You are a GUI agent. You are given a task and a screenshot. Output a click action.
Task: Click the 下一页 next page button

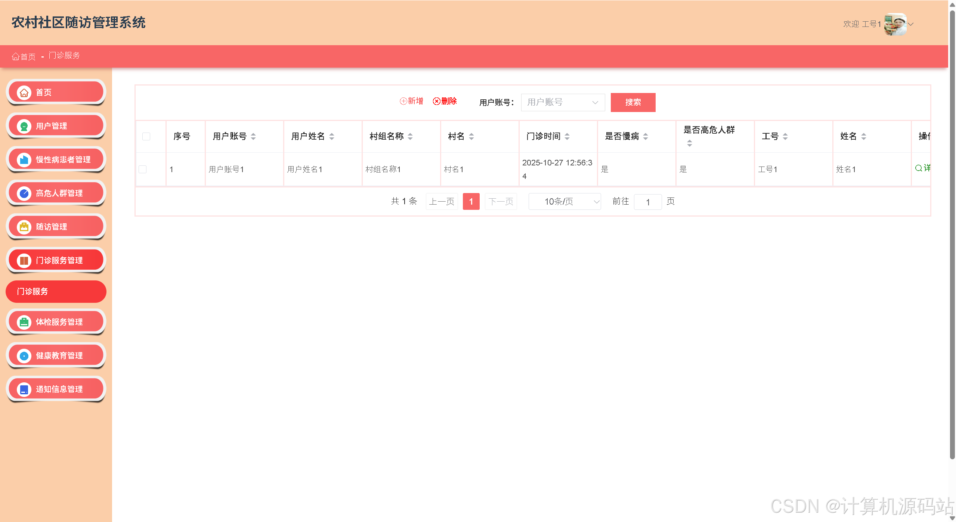(x=501, y=202)
